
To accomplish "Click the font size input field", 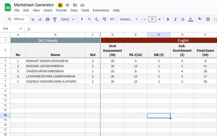I will coord(152,19).
